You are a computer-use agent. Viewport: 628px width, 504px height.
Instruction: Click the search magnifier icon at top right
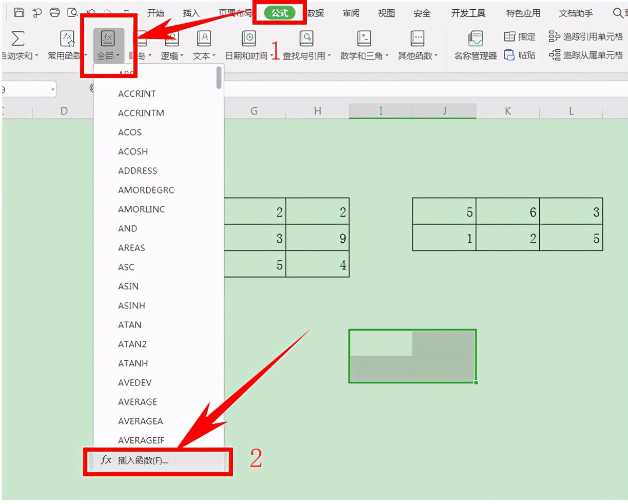(619, 13)
